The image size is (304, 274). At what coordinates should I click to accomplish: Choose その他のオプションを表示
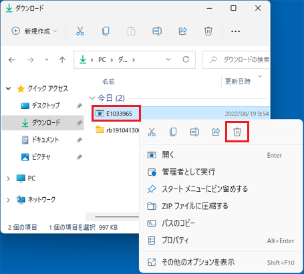tap(220, 262)
